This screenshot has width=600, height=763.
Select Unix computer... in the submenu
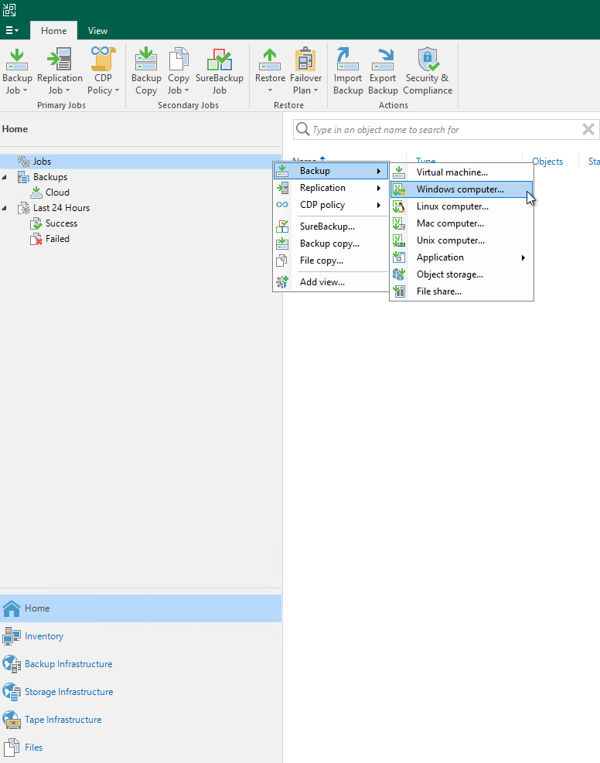tap(462, 240)
